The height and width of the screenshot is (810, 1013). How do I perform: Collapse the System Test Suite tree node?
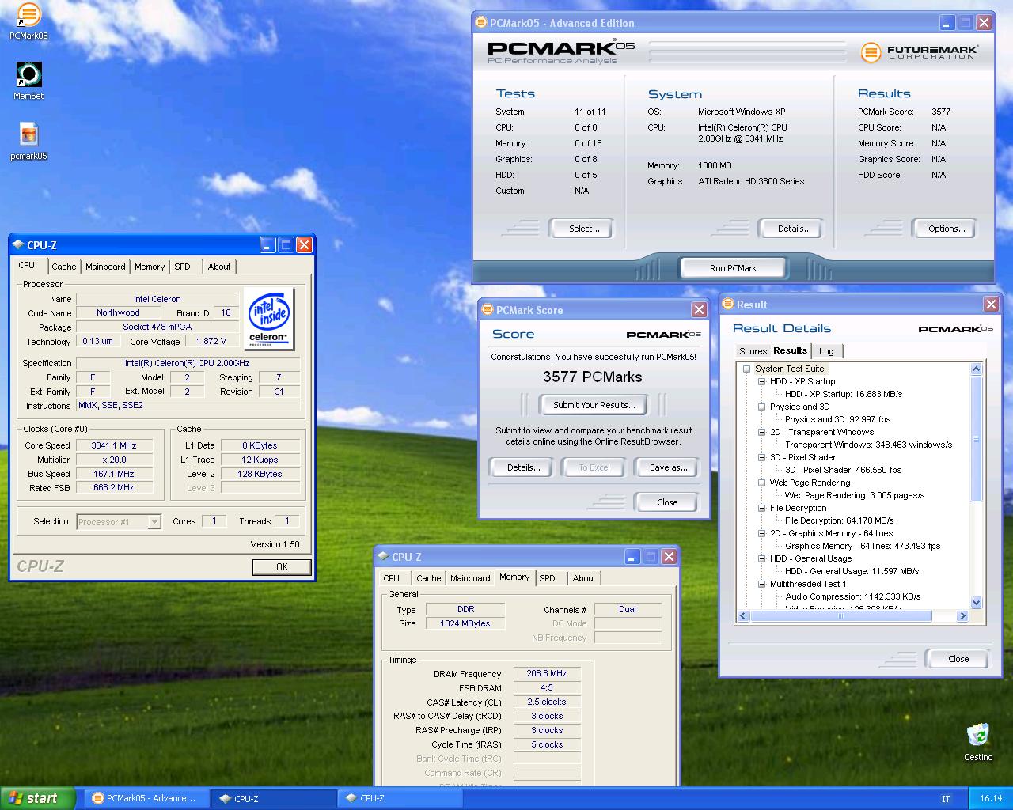click(x=746, y=369)
